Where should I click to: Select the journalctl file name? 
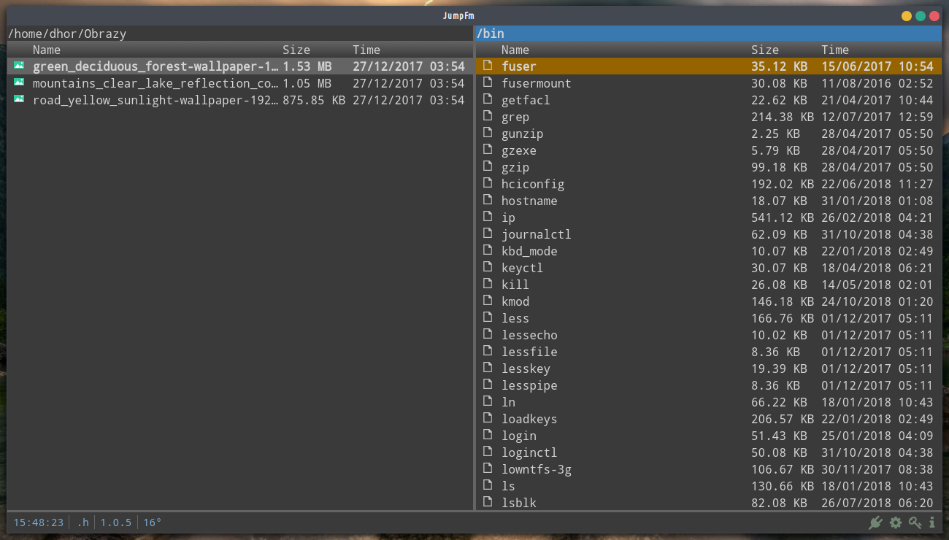pos(537,234)
